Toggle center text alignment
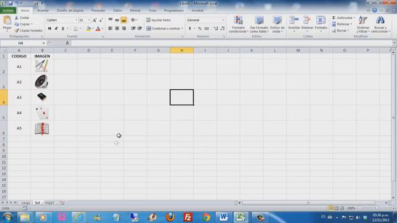Image resolution: width=397 pixels, height=223 pixels. coord(117,28)
